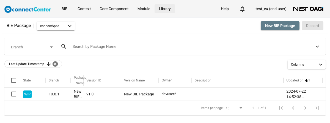330x123 pixels.
Task: Open the BIE menu
Action: pyautogui.click(x=64, y=9)
